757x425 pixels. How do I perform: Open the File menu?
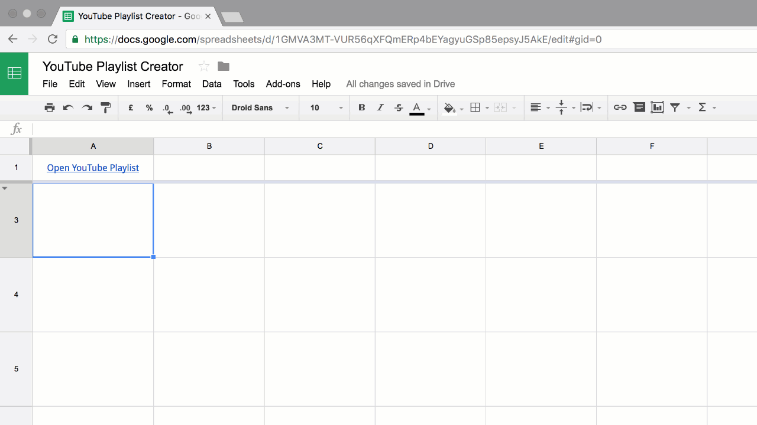pyautogui.click(x=50, y=84)
